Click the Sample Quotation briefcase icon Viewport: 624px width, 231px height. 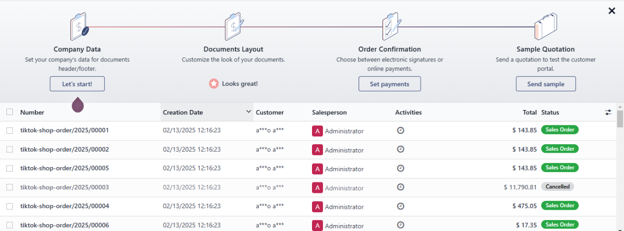[x=545, y=27]
